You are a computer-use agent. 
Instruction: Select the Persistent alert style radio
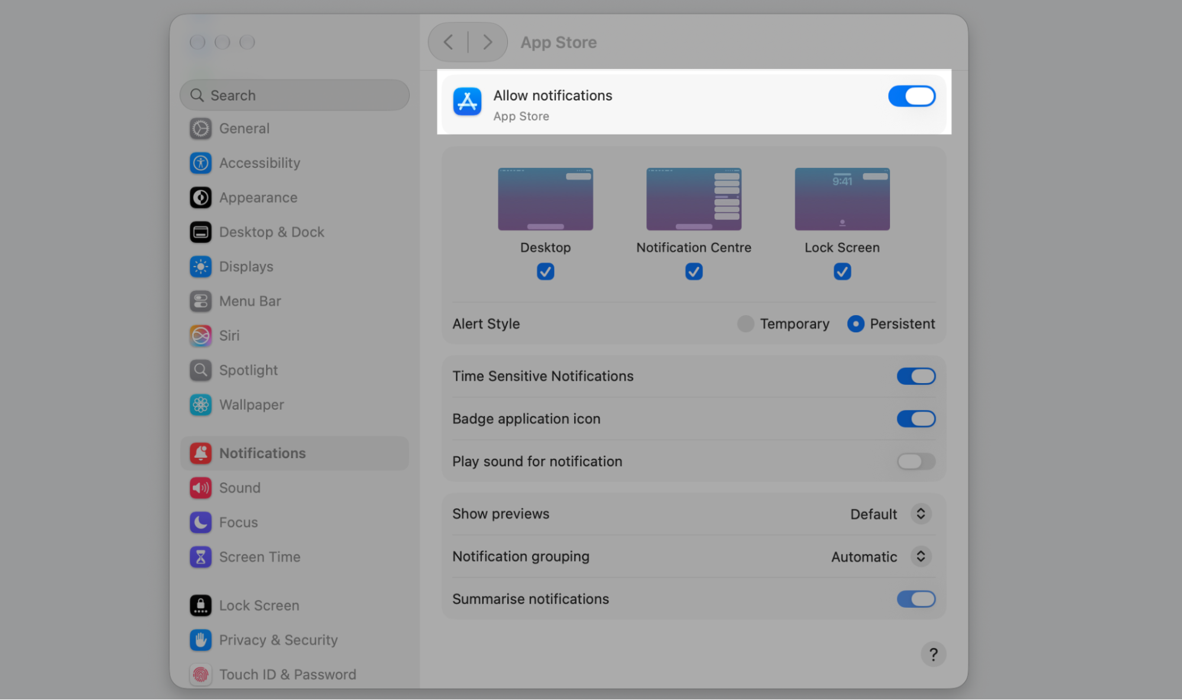[x=856, y=323]
